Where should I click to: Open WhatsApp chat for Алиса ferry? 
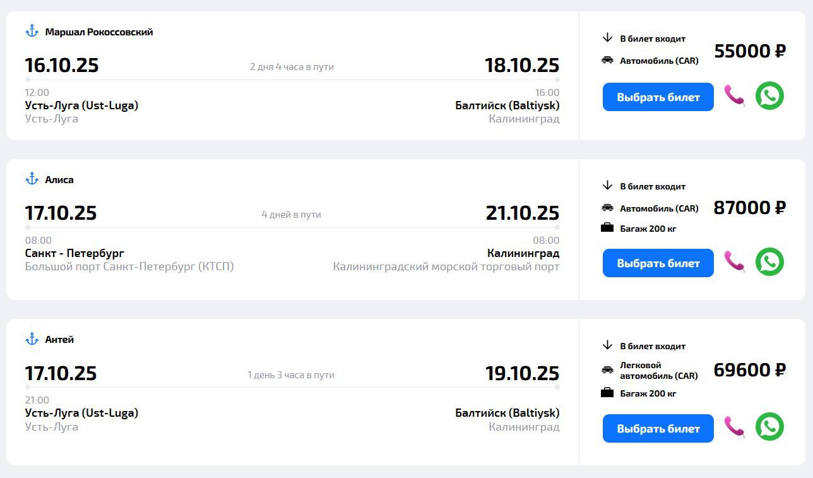coord(769,262)
